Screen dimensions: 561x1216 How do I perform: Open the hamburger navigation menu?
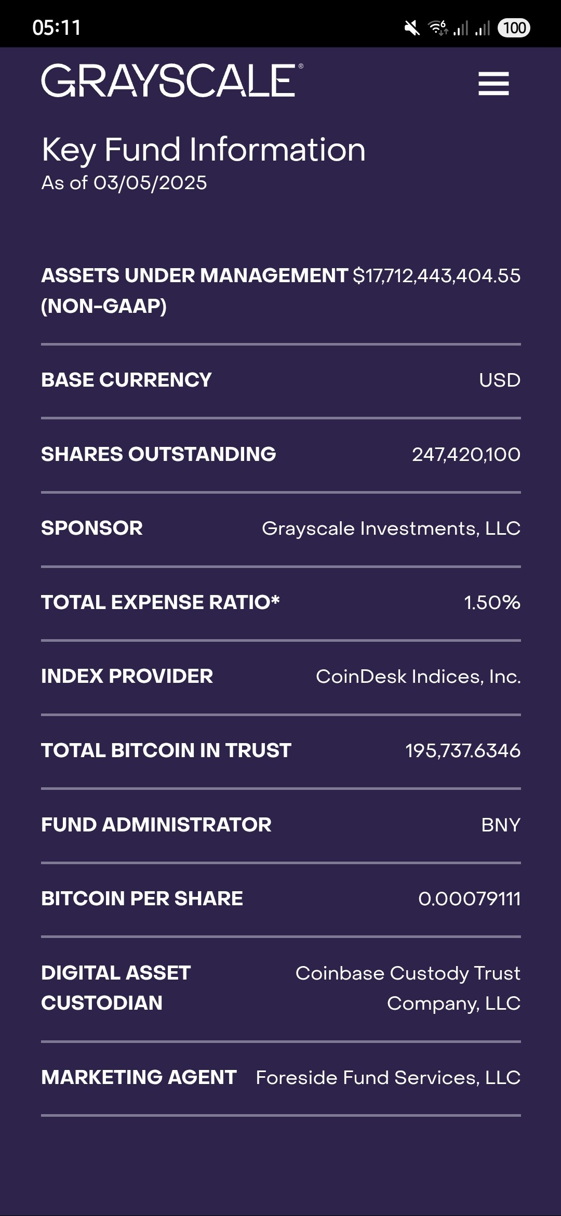tap(493, 84)
